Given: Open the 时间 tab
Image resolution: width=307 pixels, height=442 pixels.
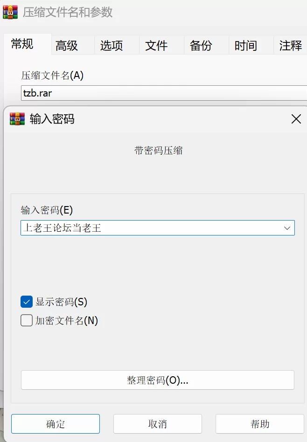Looking at the screenshot, I should click(x=246, y=45).
